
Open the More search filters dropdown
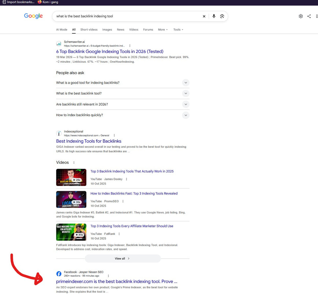tap(163, 29)
